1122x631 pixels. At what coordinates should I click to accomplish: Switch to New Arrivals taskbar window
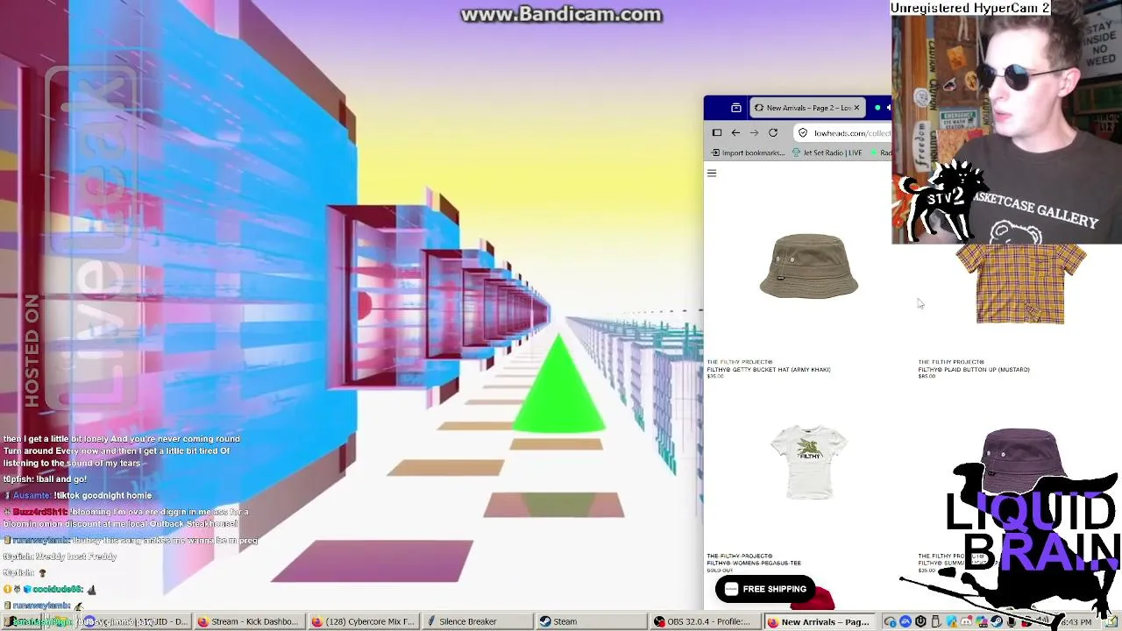coord(819,622)
